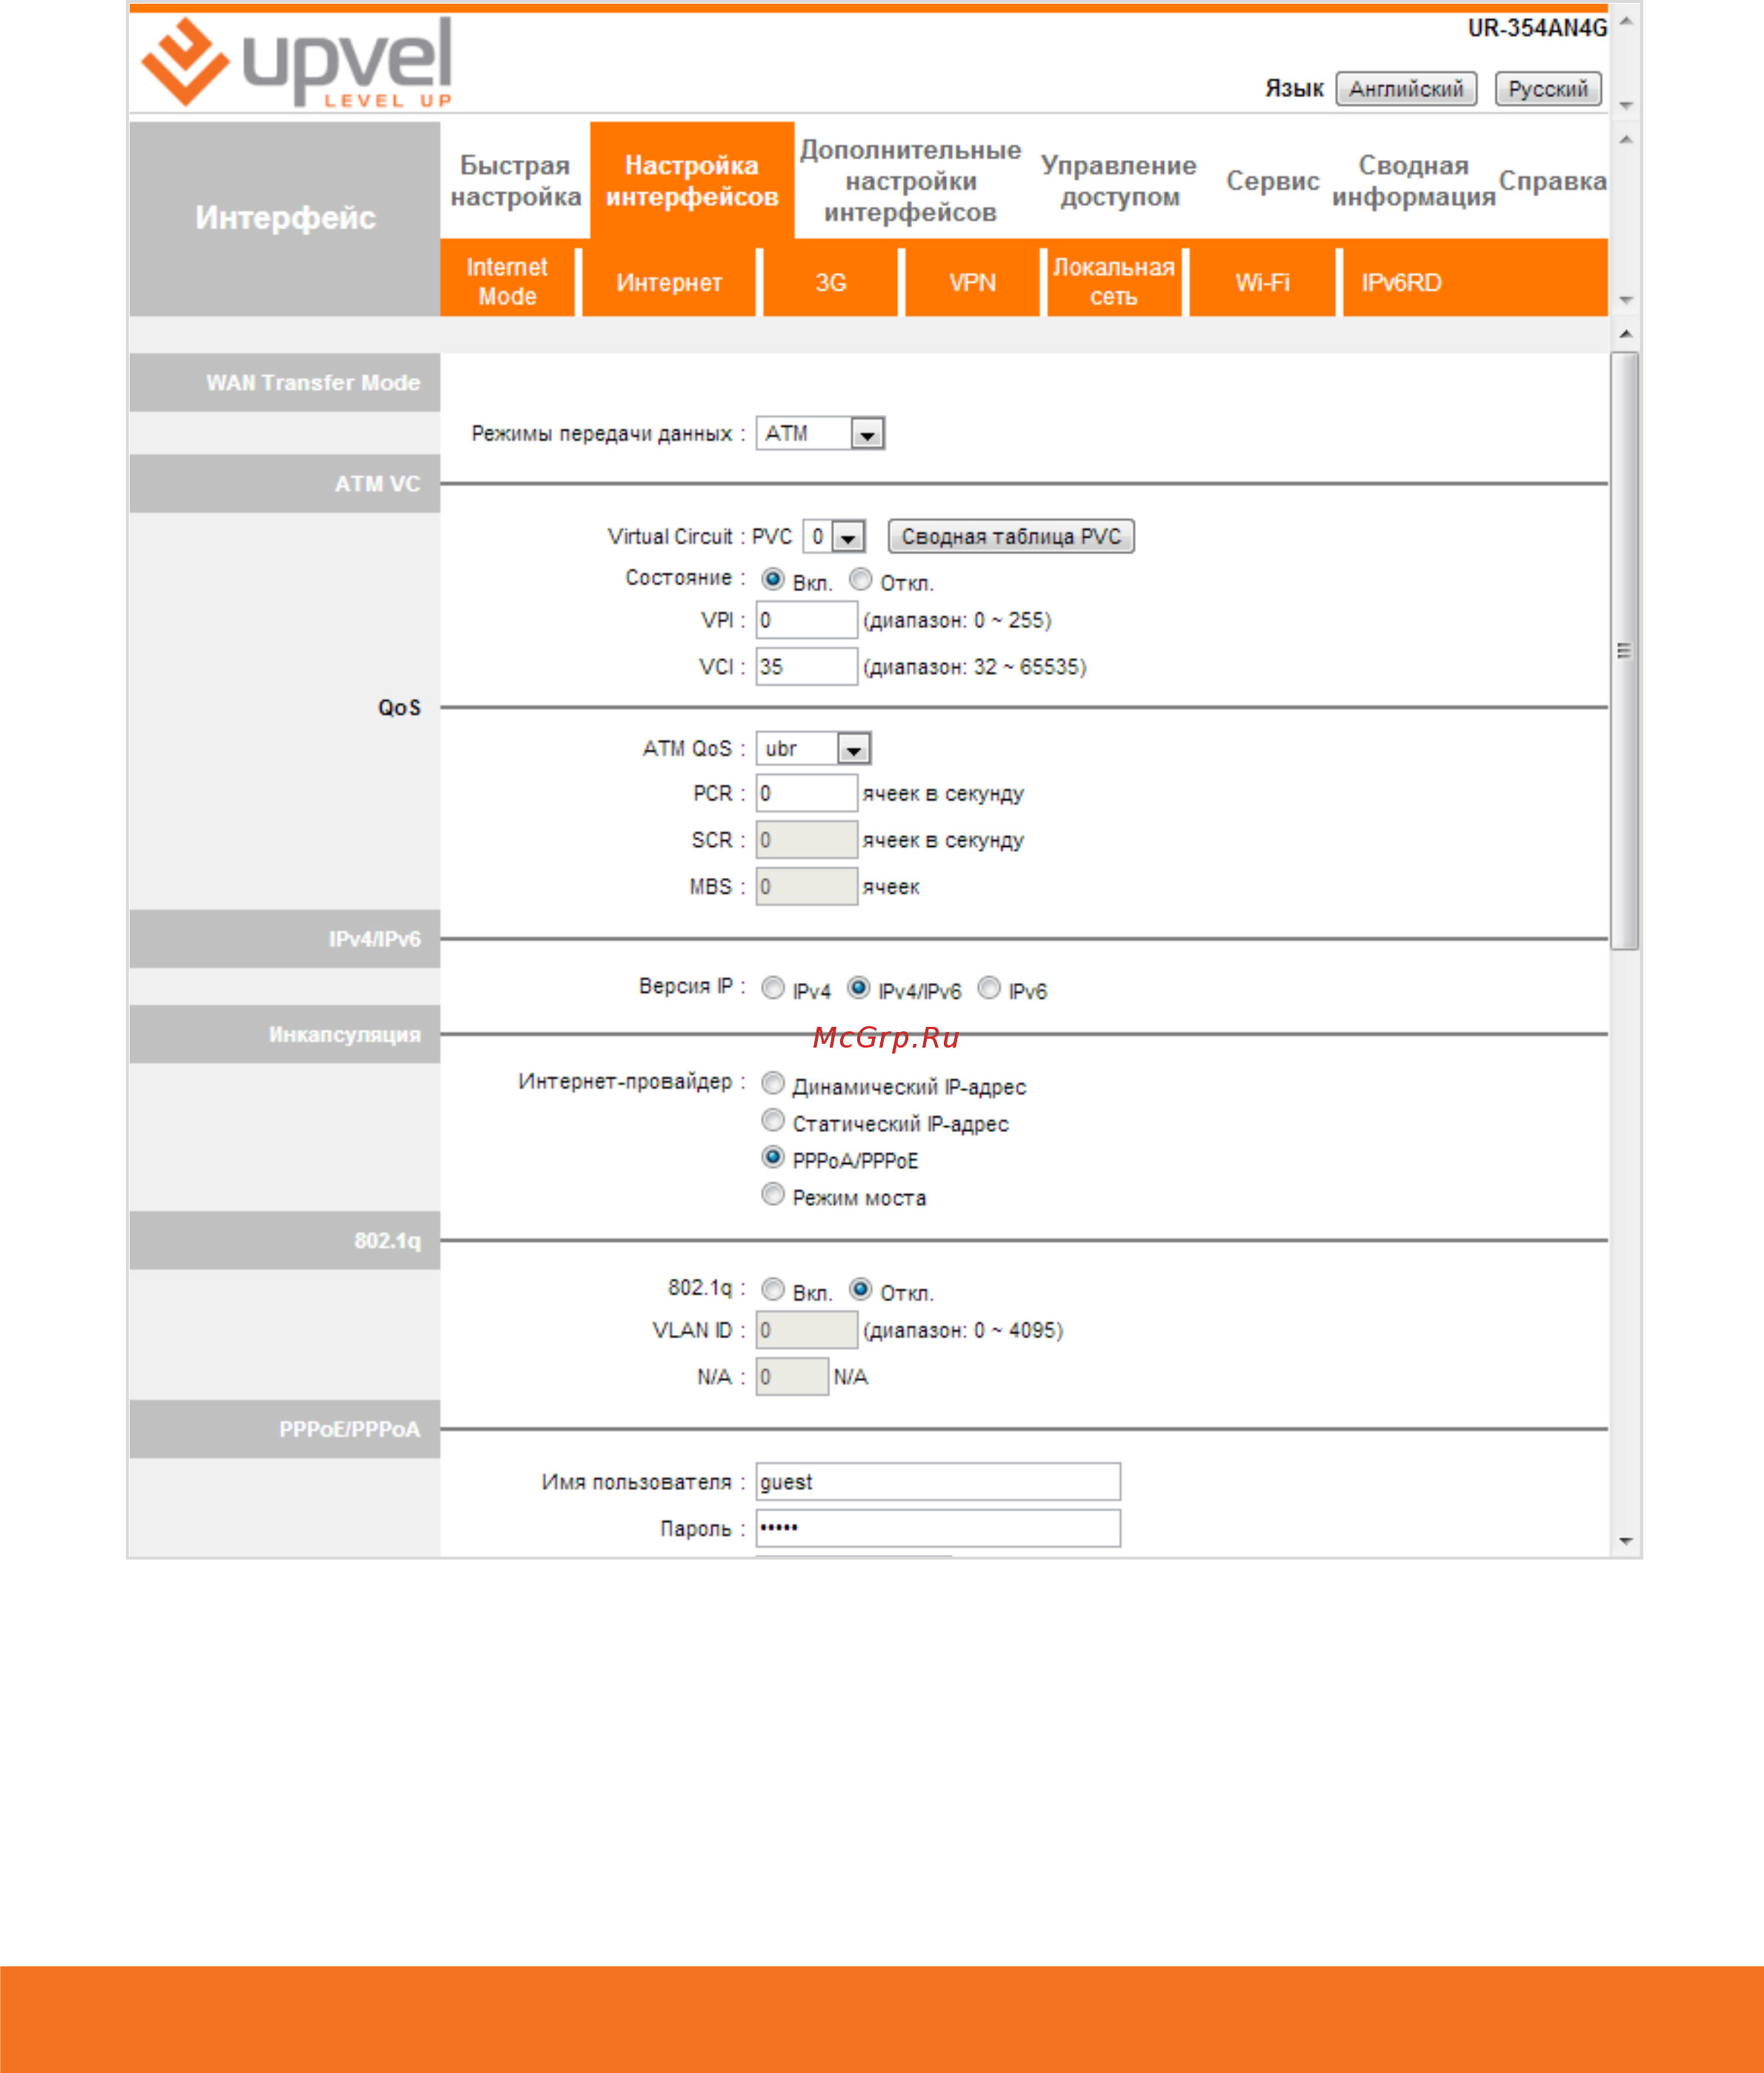Viewport: 1764px width, 2073px height.
Task: Select IPv4 IP version
Action: coord(773,988)
